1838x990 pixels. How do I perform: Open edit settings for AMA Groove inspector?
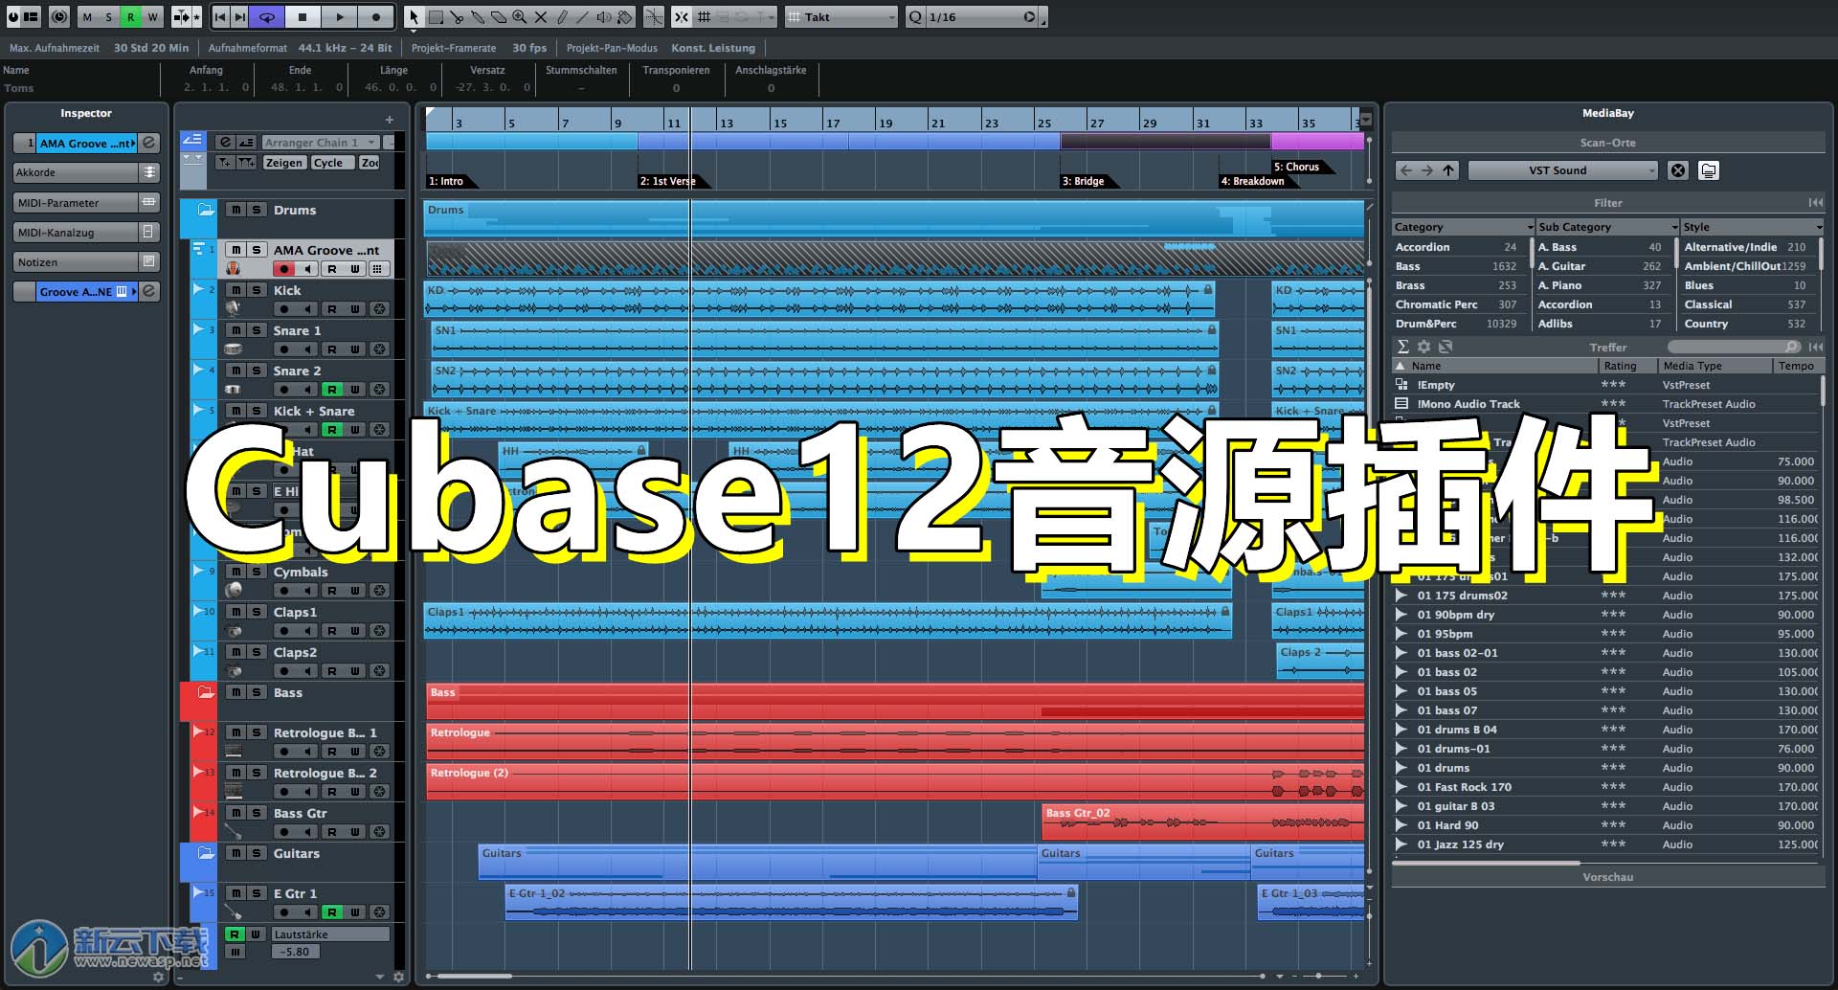click(149, 143)
